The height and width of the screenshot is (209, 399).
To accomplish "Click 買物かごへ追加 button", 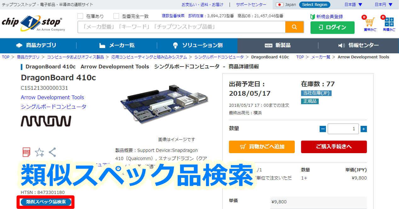I will (x=262, y=147).
